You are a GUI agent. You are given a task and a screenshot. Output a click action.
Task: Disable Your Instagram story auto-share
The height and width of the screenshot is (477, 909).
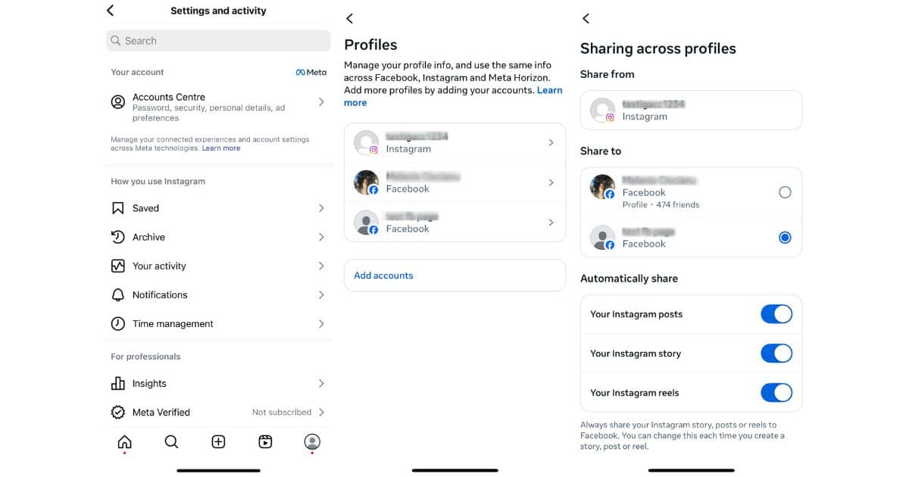pos(776,354)
